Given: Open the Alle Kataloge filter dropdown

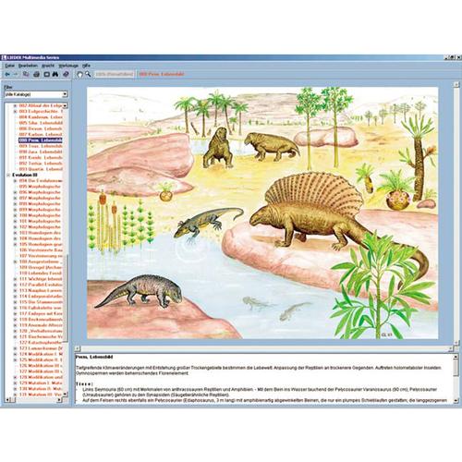Looking at the screenshot, I should [x=36, y=94].
